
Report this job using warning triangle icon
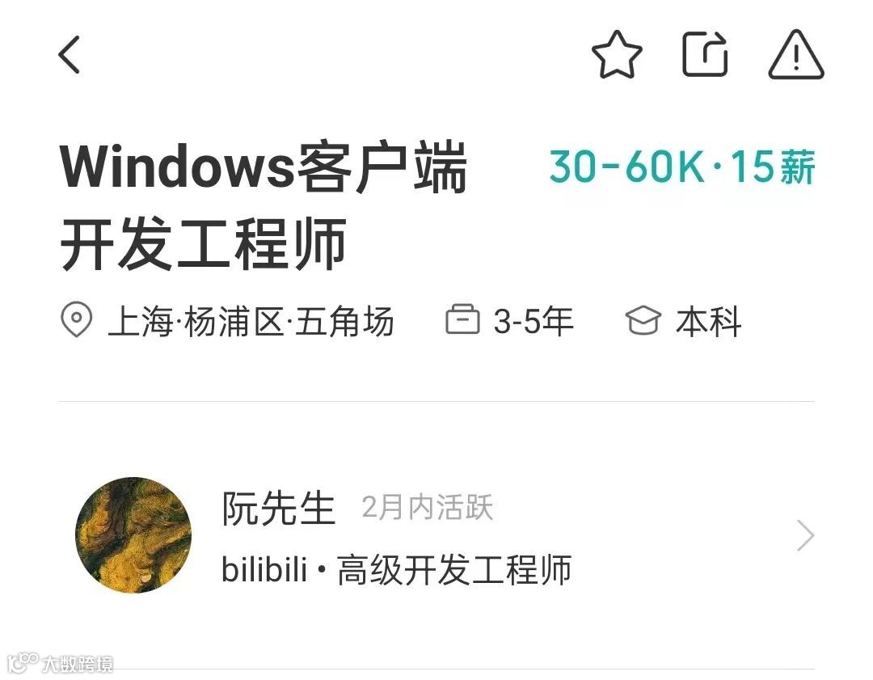(795, 54)
